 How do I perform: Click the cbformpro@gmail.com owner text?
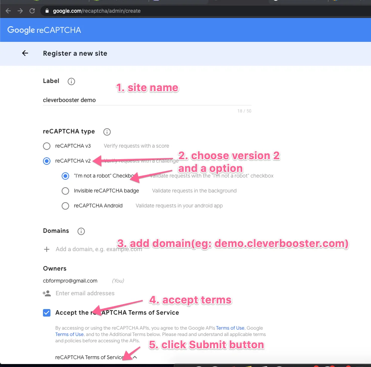point(70,281)
